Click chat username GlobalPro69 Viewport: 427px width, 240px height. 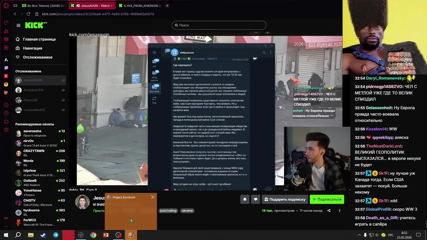(378, 209)
